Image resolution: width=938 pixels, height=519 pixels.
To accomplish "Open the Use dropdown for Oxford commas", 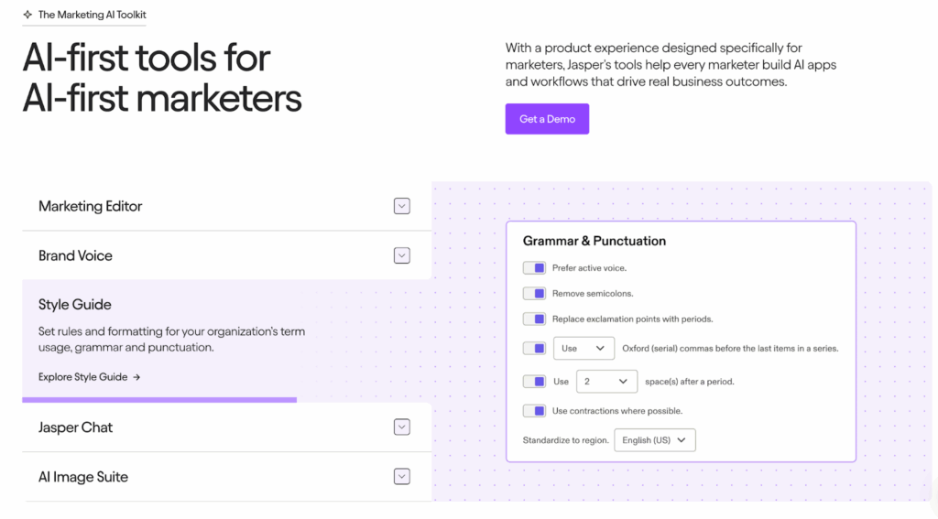I will (x=584, y=349).
